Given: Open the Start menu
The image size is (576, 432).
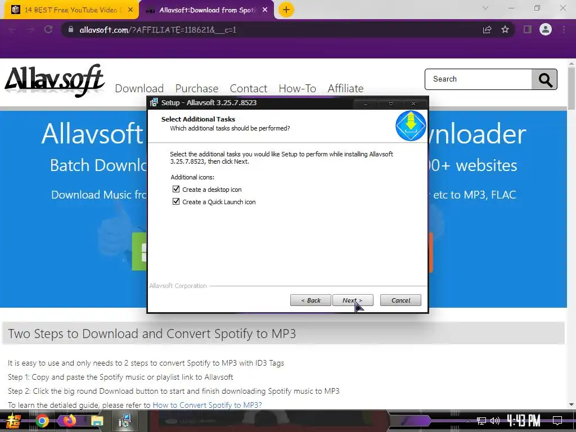Looking at the screenshot, I should point(13,421).
